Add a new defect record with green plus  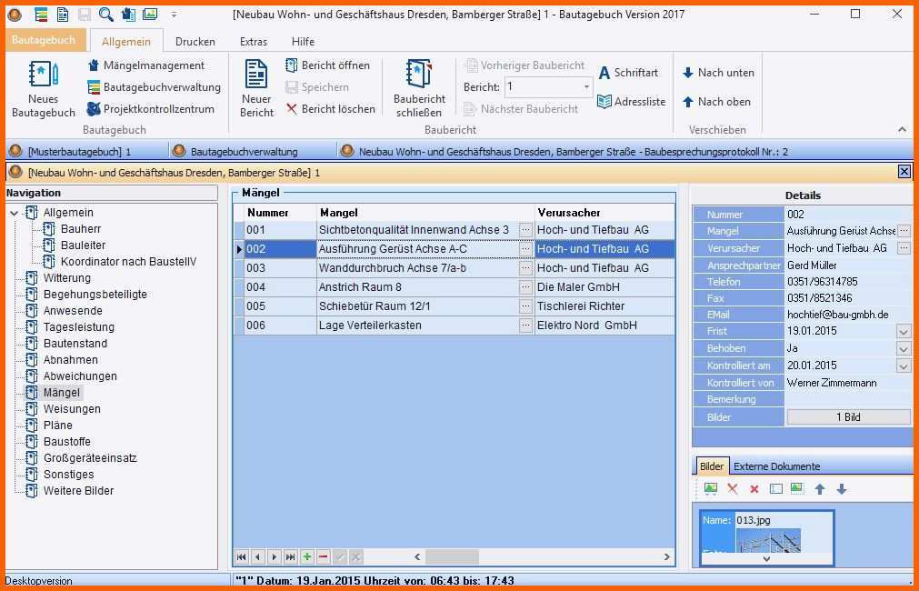pos(307,556)
